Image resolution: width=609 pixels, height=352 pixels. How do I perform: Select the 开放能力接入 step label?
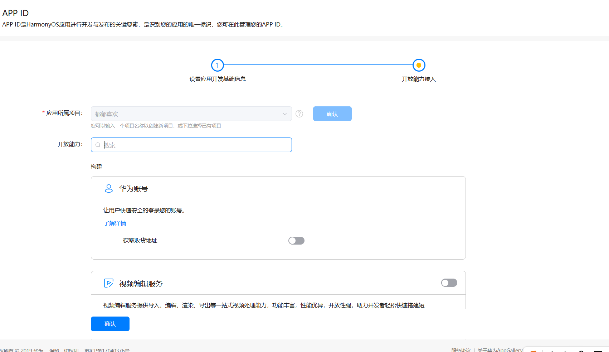click(x=419, y=79)
